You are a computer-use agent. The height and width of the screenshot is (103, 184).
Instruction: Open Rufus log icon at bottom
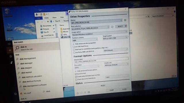89,92
